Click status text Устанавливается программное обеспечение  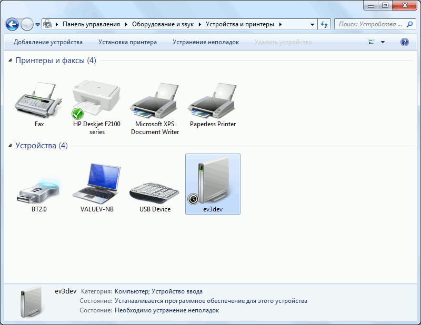click(x=211, y=301)
